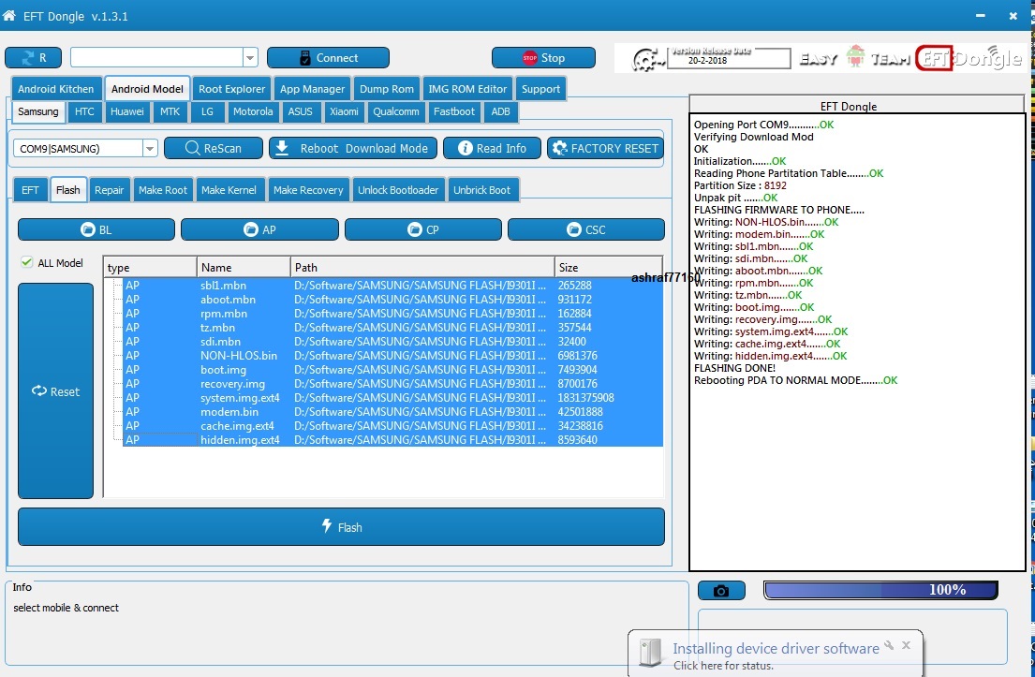This screenshot has height=677, width=1035.
Task: Sort file list by type column
Action: 150,267
